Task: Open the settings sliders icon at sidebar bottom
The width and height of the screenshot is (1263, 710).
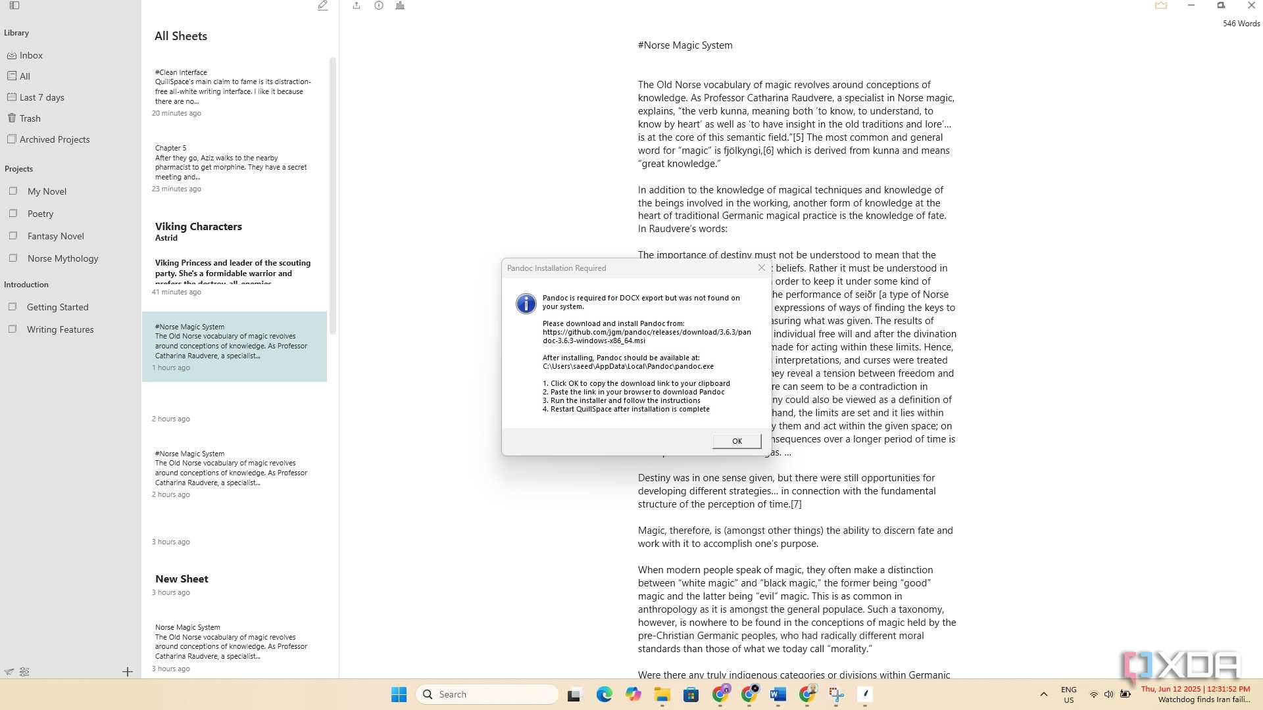Action: (24, 672)
